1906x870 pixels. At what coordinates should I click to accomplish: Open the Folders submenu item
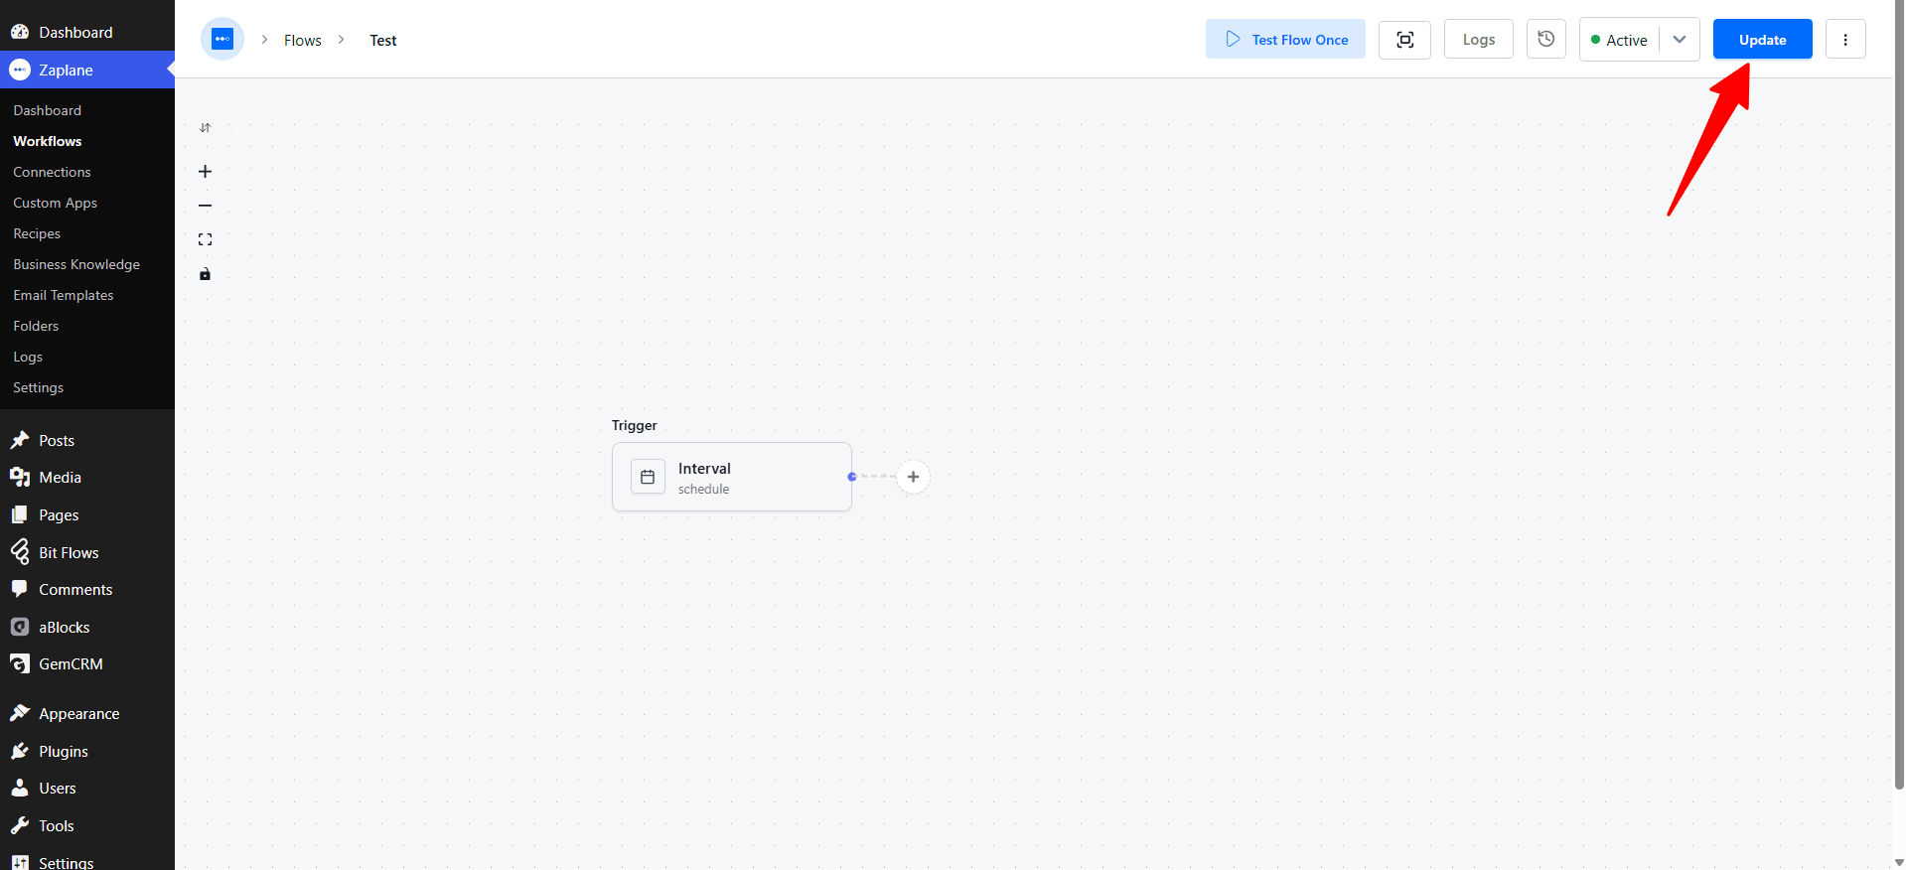pyautogui.click(x=36, y=326)
